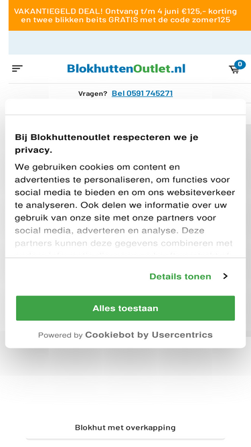Click the light blue strip under banner
Image resolution: width=251 pixels, height=447 pixels.
click(x=130, y=42)
